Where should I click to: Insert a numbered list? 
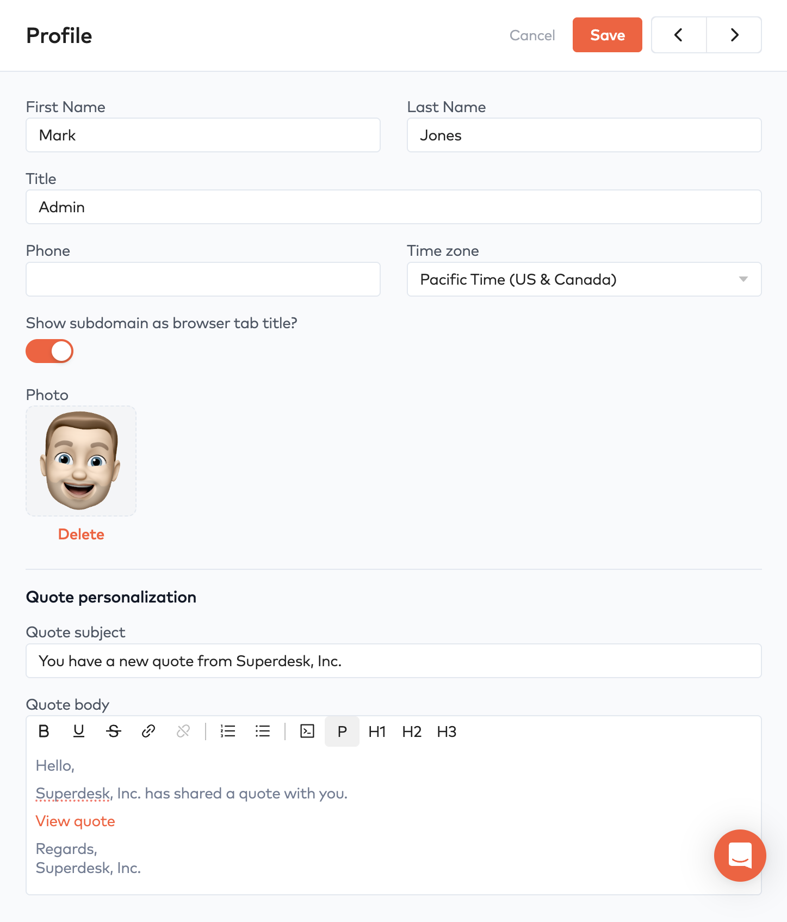228,732
